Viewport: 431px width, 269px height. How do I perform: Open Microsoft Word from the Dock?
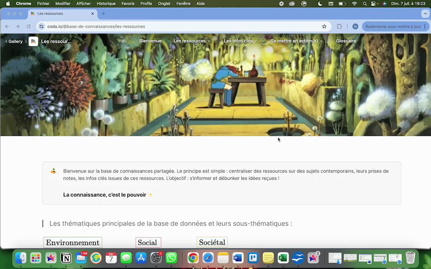click(238, 258)
